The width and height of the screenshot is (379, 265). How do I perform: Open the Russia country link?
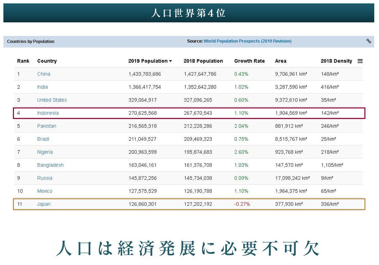pyautogui.click(x=45, y=178)
